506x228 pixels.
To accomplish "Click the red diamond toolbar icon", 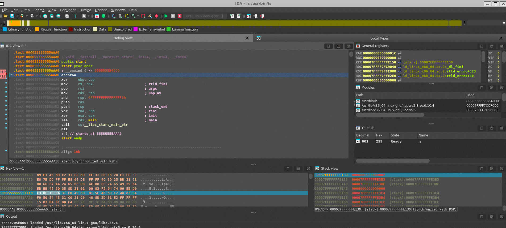I will point(156,16).
